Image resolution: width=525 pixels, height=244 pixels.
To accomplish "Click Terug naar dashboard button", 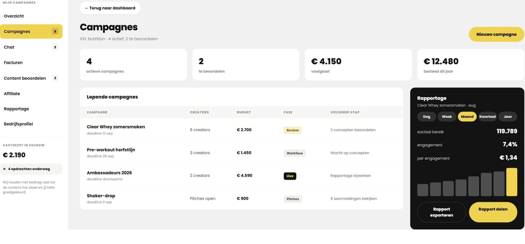I will [x=110, y=8].
